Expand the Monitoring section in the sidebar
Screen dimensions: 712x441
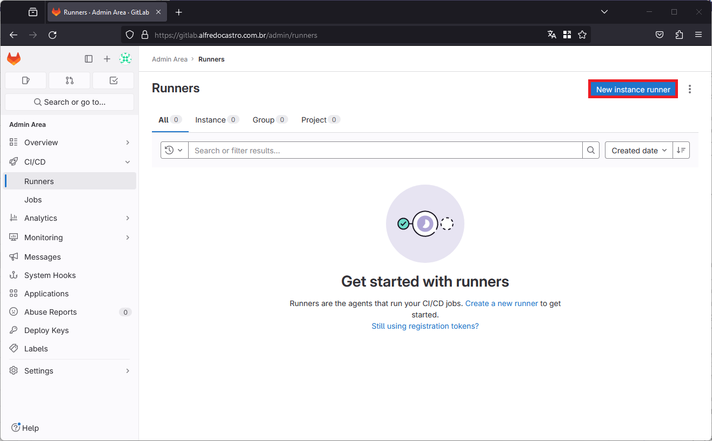tap(70, 238)
